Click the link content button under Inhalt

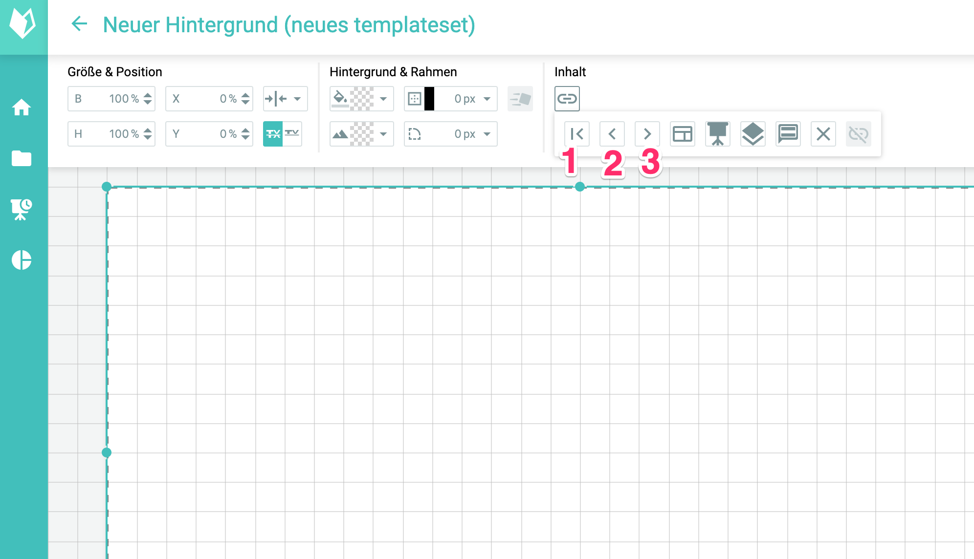click(x=567, y=99)
